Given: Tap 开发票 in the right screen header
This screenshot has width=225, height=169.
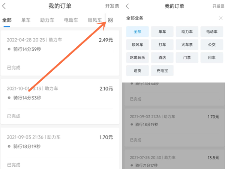Looking at the screenshot, I should 219,6.
